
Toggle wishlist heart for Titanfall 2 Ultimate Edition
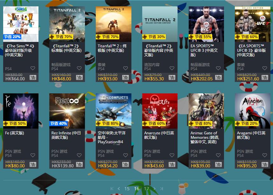(126, 68)
